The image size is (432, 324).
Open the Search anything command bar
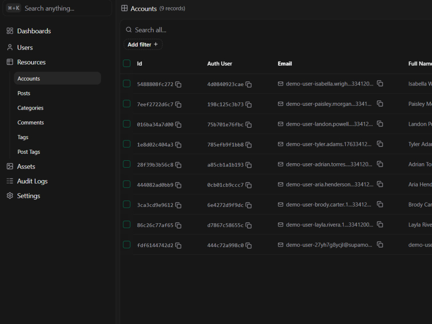coord(57,8)
